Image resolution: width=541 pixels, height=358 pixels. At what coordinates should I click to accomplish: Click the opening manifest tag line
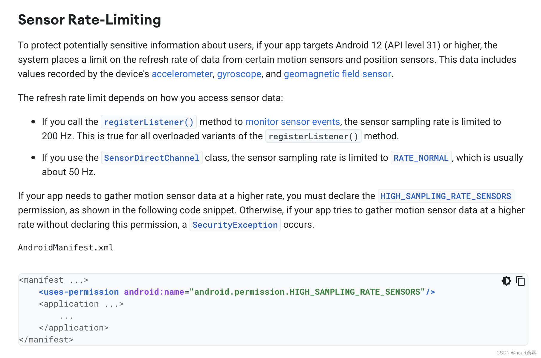54,280
